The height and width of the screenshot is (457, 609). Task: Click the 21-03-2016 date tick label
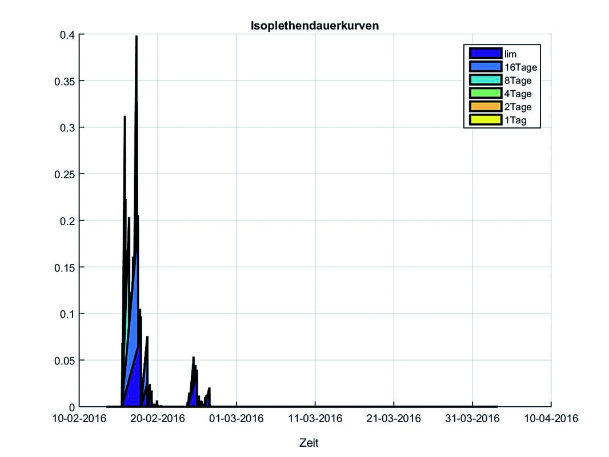click(394, 419)
